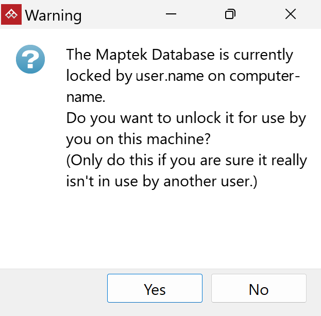Click the red Maptek logo icon
Viewport: 321px width, 316px height.
click(x=11, y=14)
